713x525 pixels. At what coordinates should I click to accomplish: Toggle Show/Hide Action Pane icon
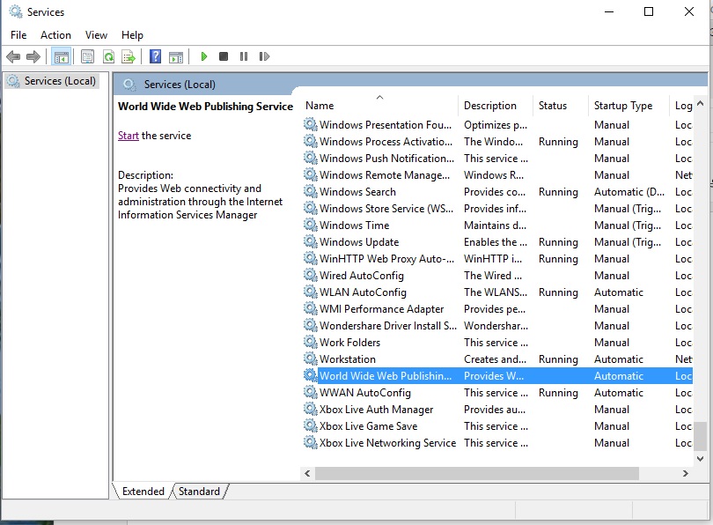coord(176,57)
